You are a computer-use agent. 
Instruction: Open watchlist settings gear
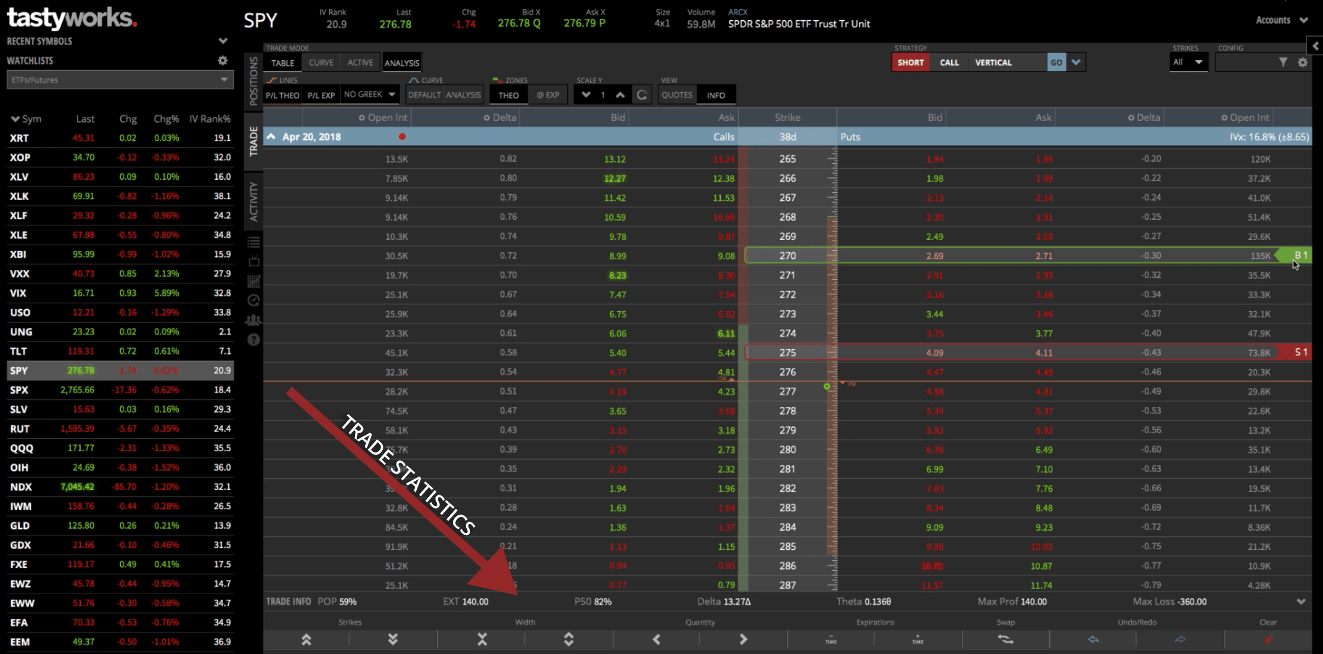222,60
